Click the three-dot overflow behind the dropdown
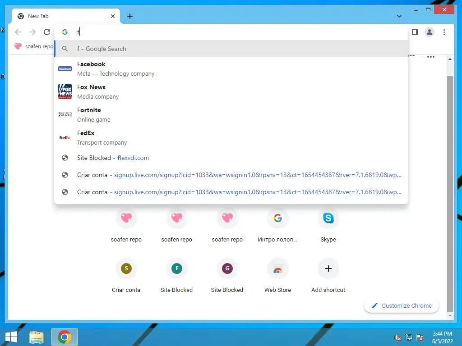 click(x=430, y=57)
